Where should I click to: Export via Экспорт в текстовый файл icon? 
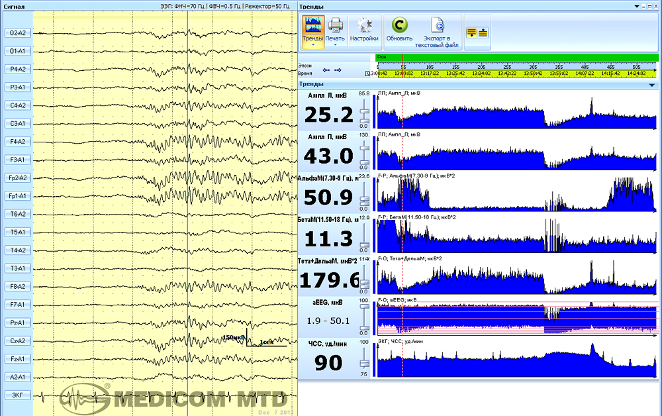pos(438,25)
